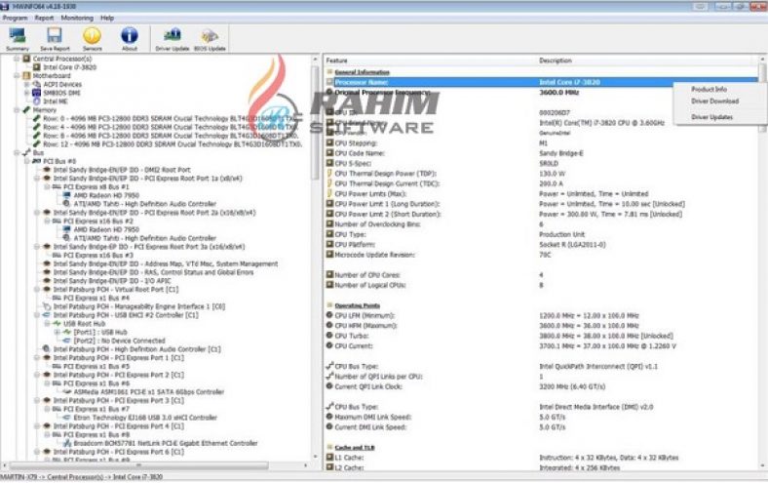The image size is (768, 483).
Task: Choose Driver Download in context menu
Action: point(714,101)
